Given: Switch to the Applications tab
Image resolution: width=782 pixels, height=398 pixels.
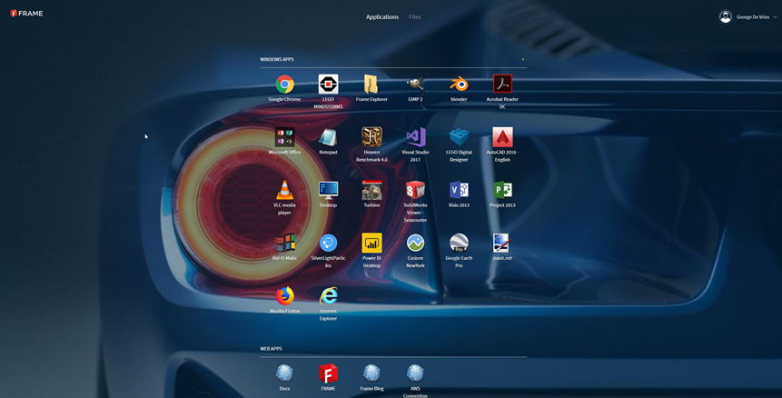Looking at the screenshot, I should tap(382, 17).
